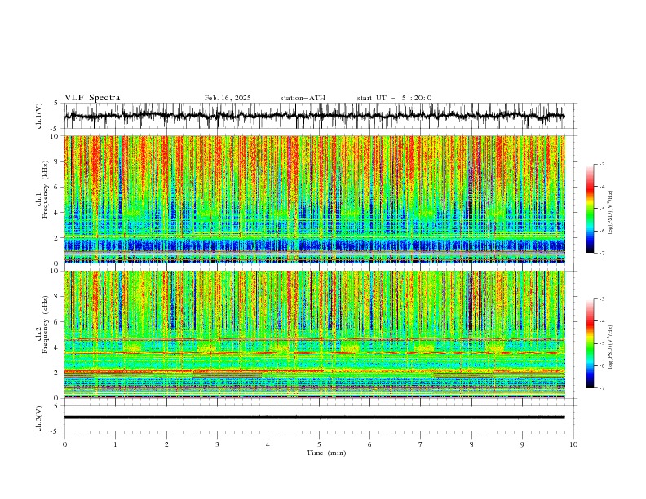
Task: Click the "0" tick on the Time axis
Action: tap(64, 444)
